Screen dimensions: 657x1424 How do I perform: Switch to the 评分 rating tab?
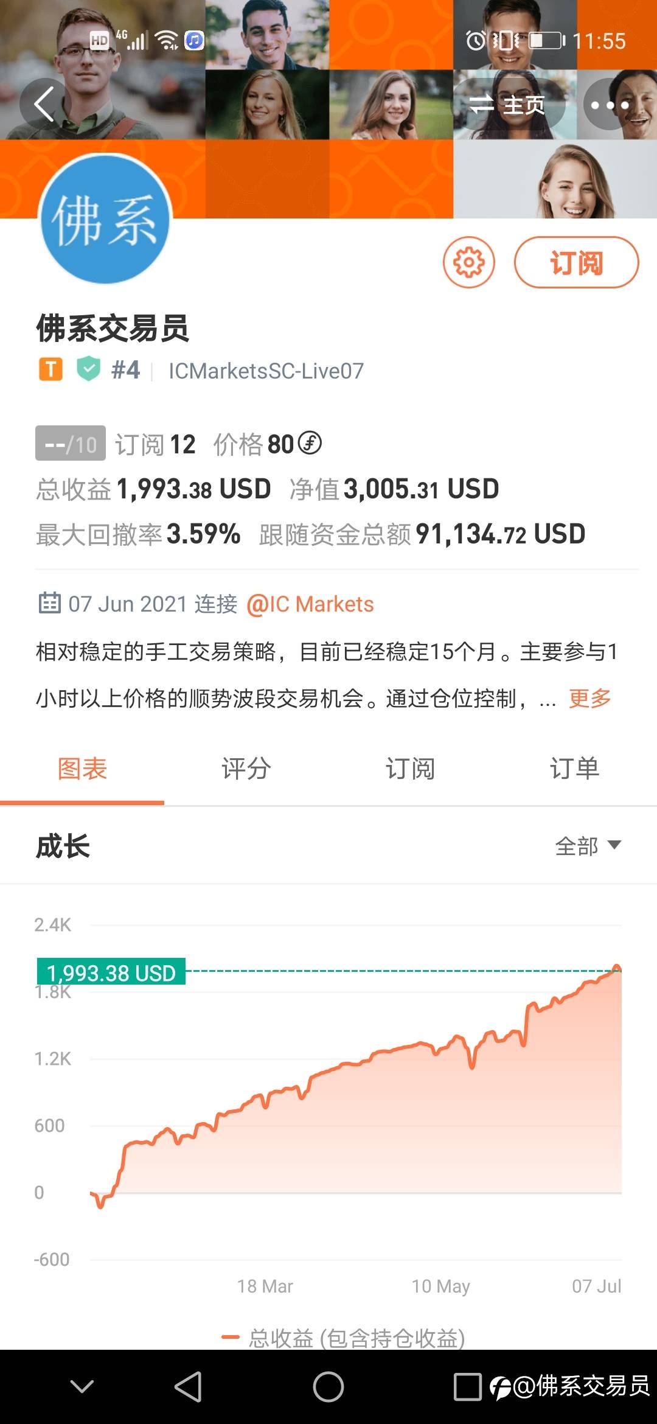tap(246, 769)
